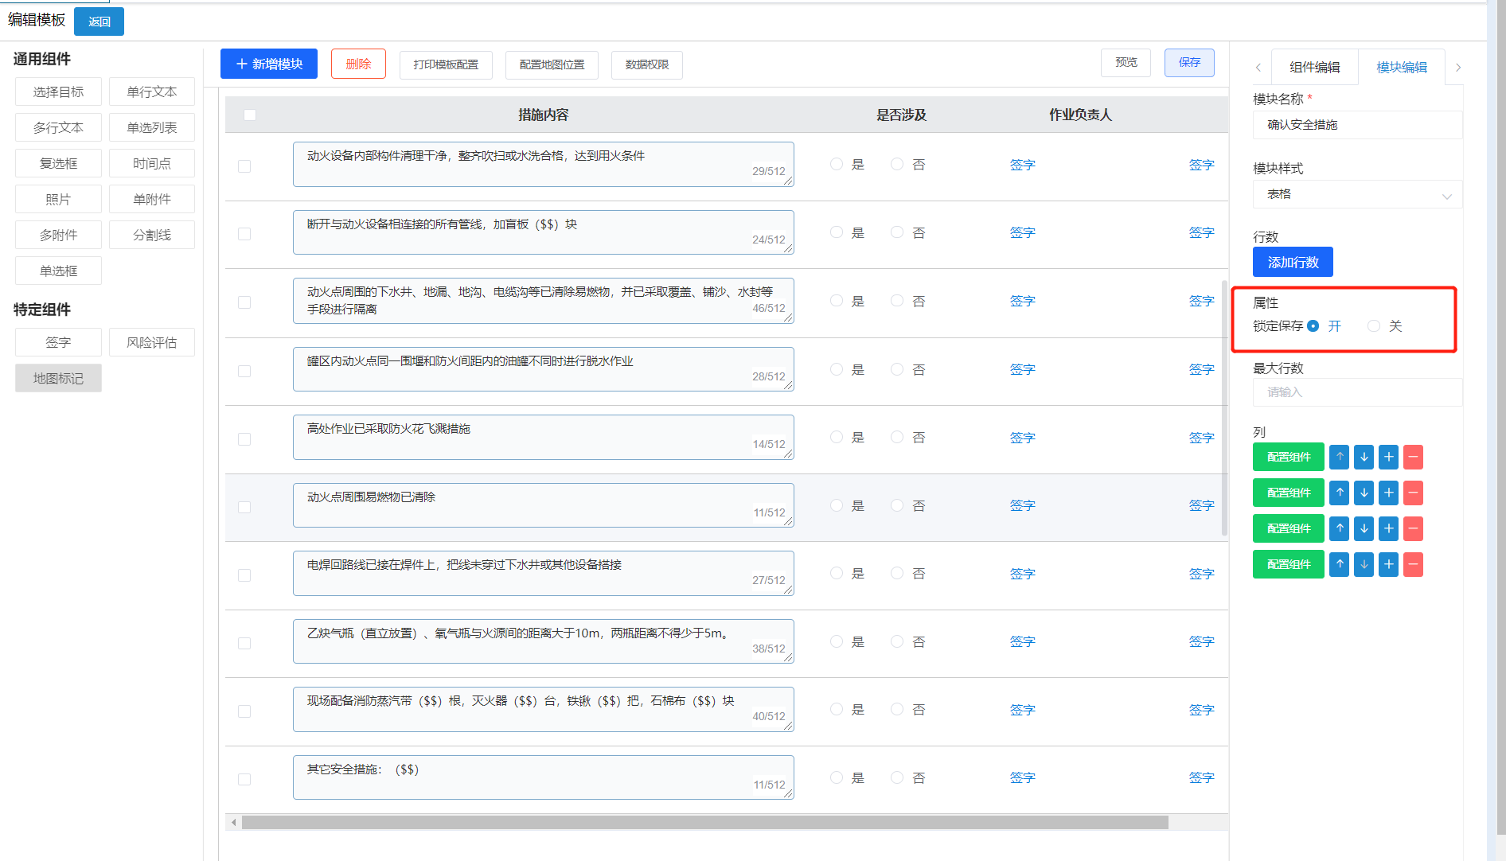Add 风险评估 component
Image resolution: width=1506 pixels, height=861 pixels.
[152, 342]
